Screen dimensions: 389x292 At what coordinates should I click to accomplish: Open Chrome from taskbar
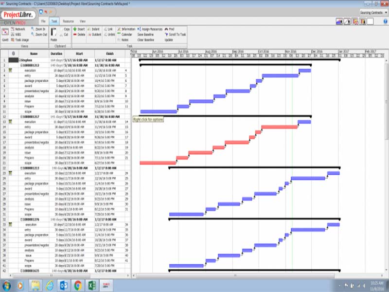tap(78, 286)
